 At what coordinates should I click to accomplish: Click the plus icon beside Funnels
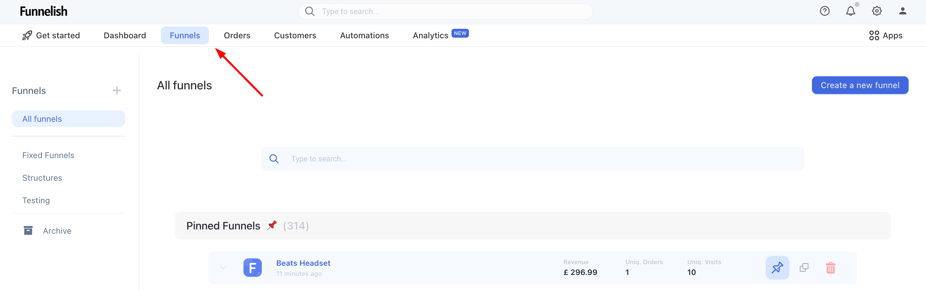117,90
